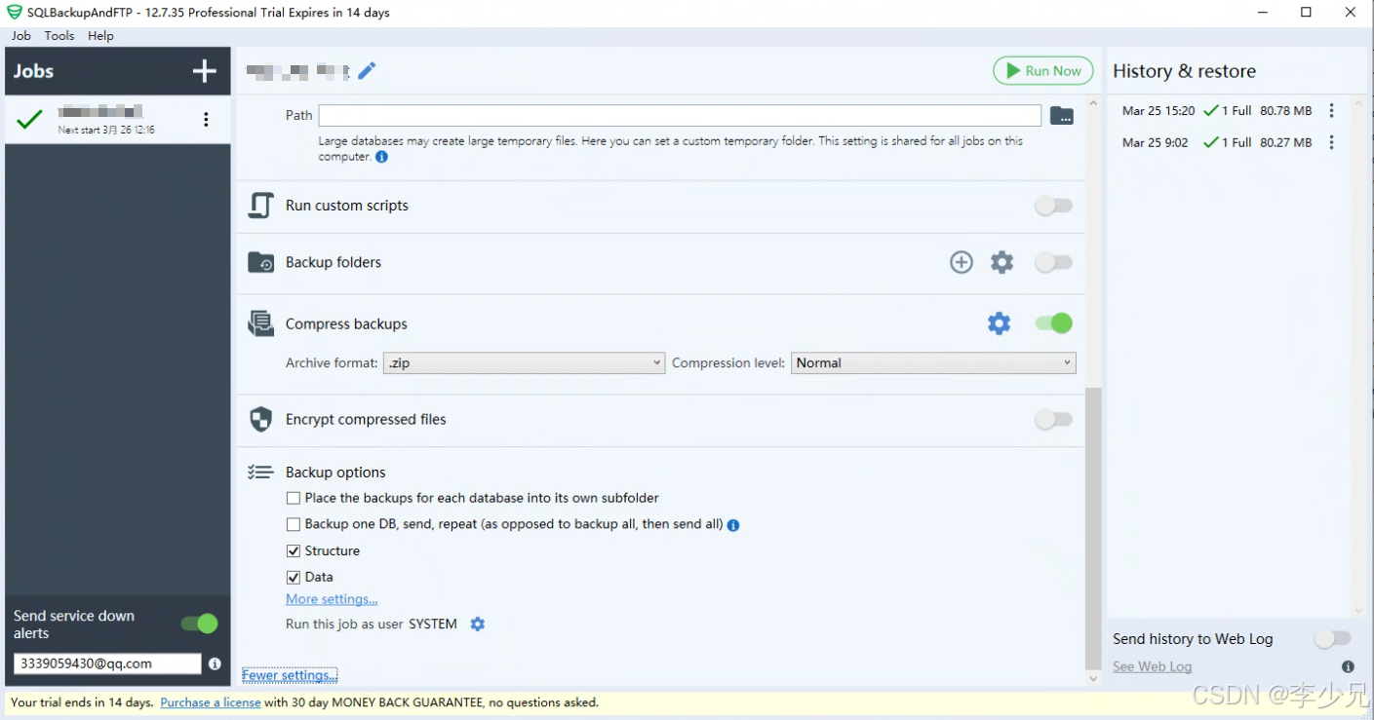Uncheck the Data checkbox
Viewport: 1374px width, 720px height.
tap(294, 578)
